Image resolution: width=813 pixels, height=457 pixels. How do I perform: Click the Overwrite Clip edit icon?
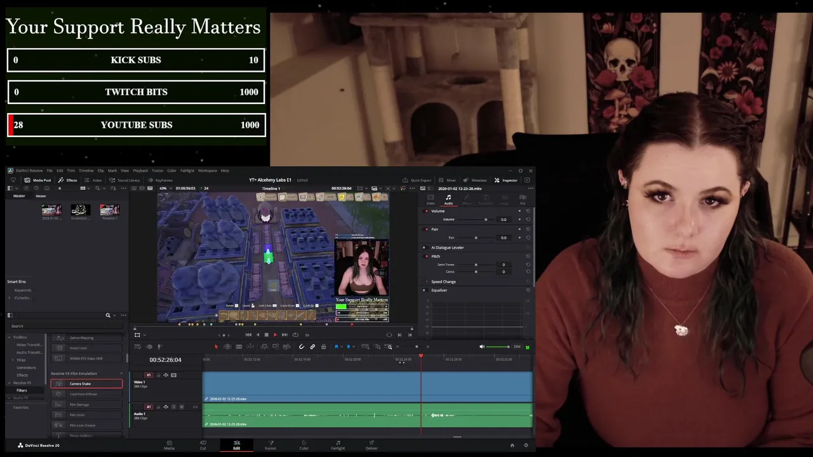[x=276, y=347]
